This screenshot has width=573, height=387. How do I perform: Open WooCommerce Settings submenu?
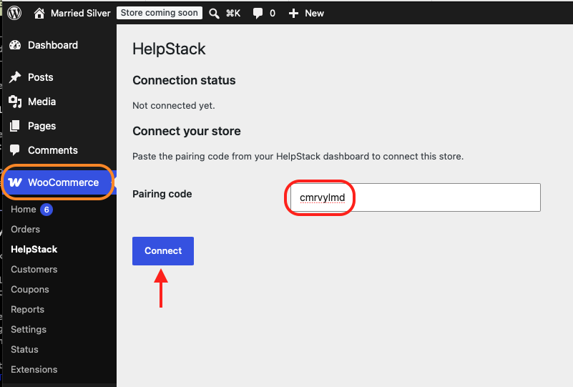tap(29, 330)
